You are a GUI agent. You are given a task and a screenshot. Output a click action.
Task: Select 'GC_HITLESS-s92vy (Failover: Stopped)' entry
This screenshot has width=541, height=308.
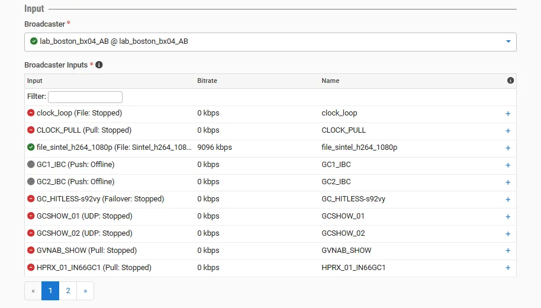[101, 199]
